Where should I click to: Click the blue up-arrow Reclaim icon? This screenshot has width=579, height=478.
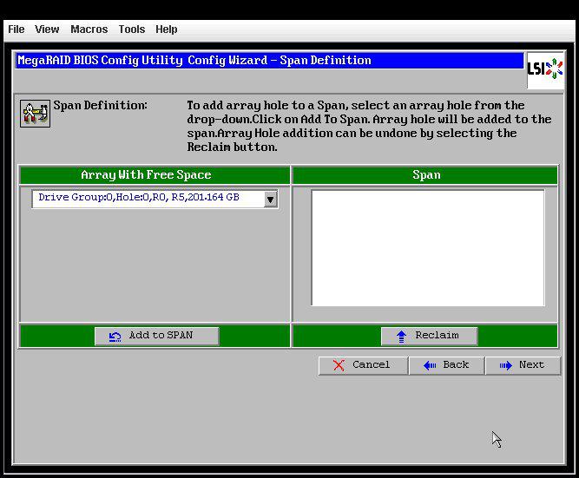401,336
